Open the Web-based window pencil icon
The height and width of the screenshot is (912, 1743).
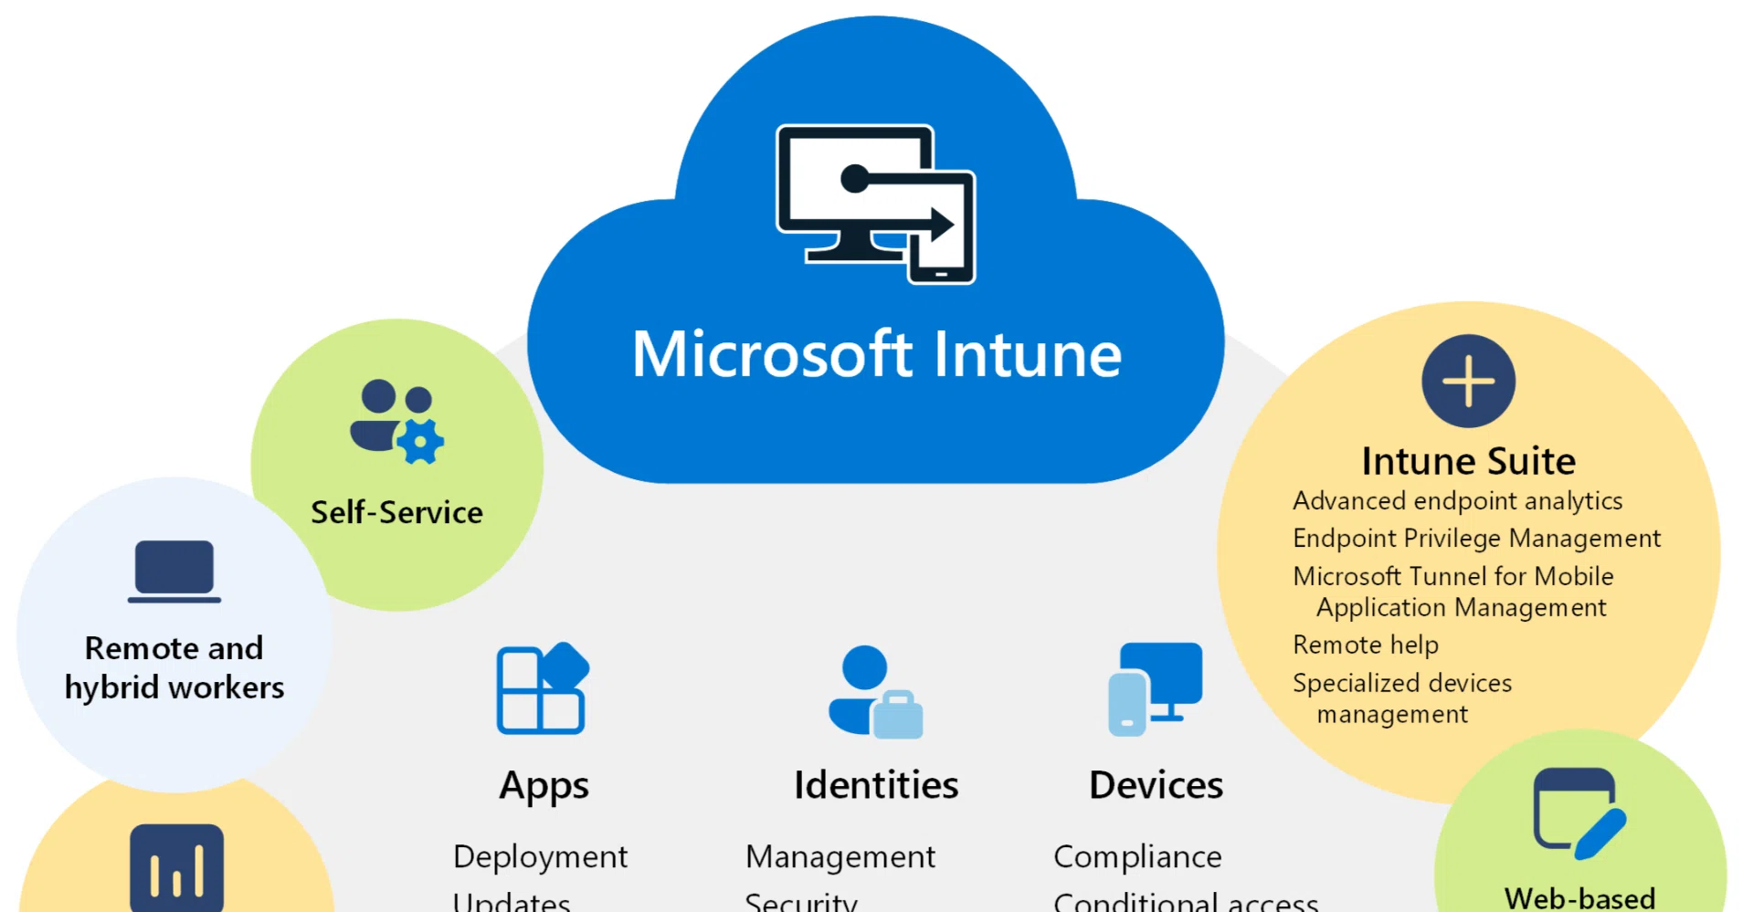coord(1579,813)
